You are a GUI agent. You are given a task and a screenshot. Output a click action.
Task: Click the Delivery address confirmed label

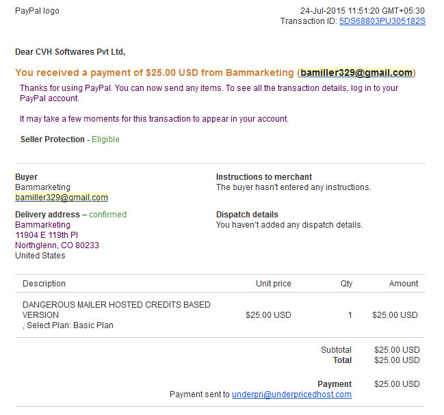point(107,215)
